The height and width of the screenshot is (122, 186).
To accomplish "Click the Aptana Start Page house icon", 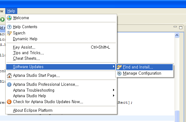I will [9, 76].
